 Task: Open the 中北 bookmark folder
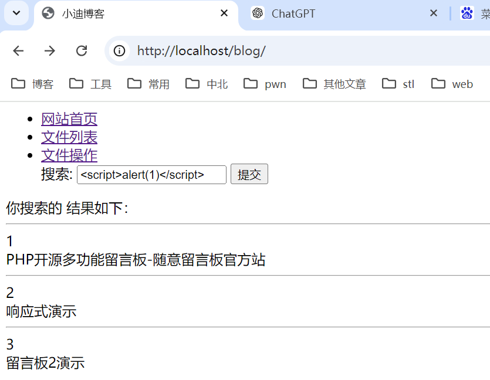click(207, 84)
